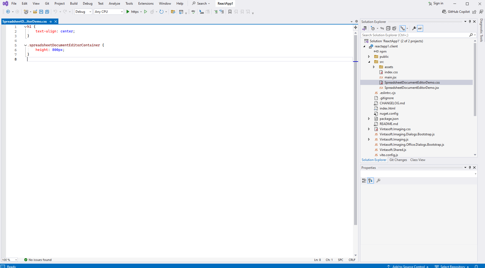Click the Open File folder icon
485x268 pixels.
(35, 12)
